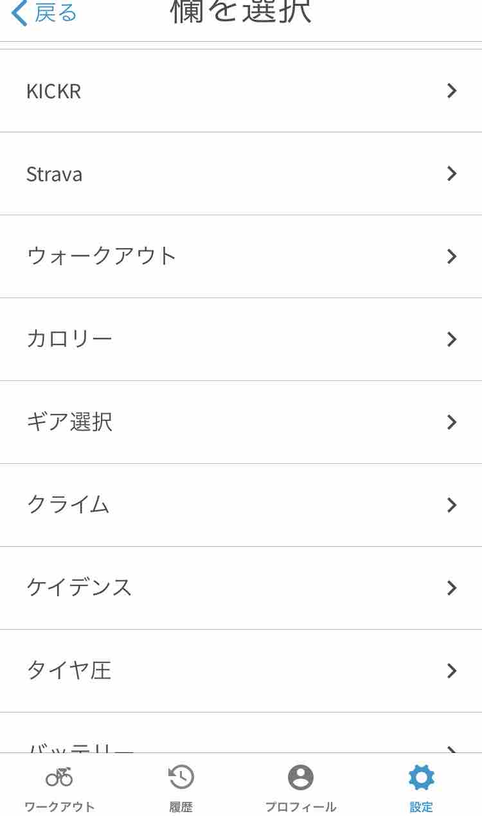482x816 pixels.
Task: Select the タイヤ圧 field
Action: [241, 671]
